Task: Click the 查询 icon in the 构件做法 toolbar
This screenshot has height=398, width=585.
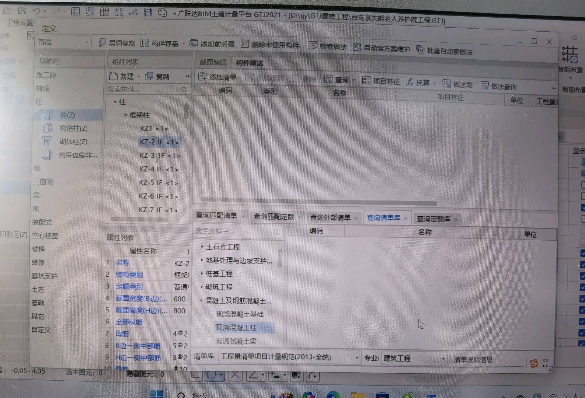Action: coord(328,79)
